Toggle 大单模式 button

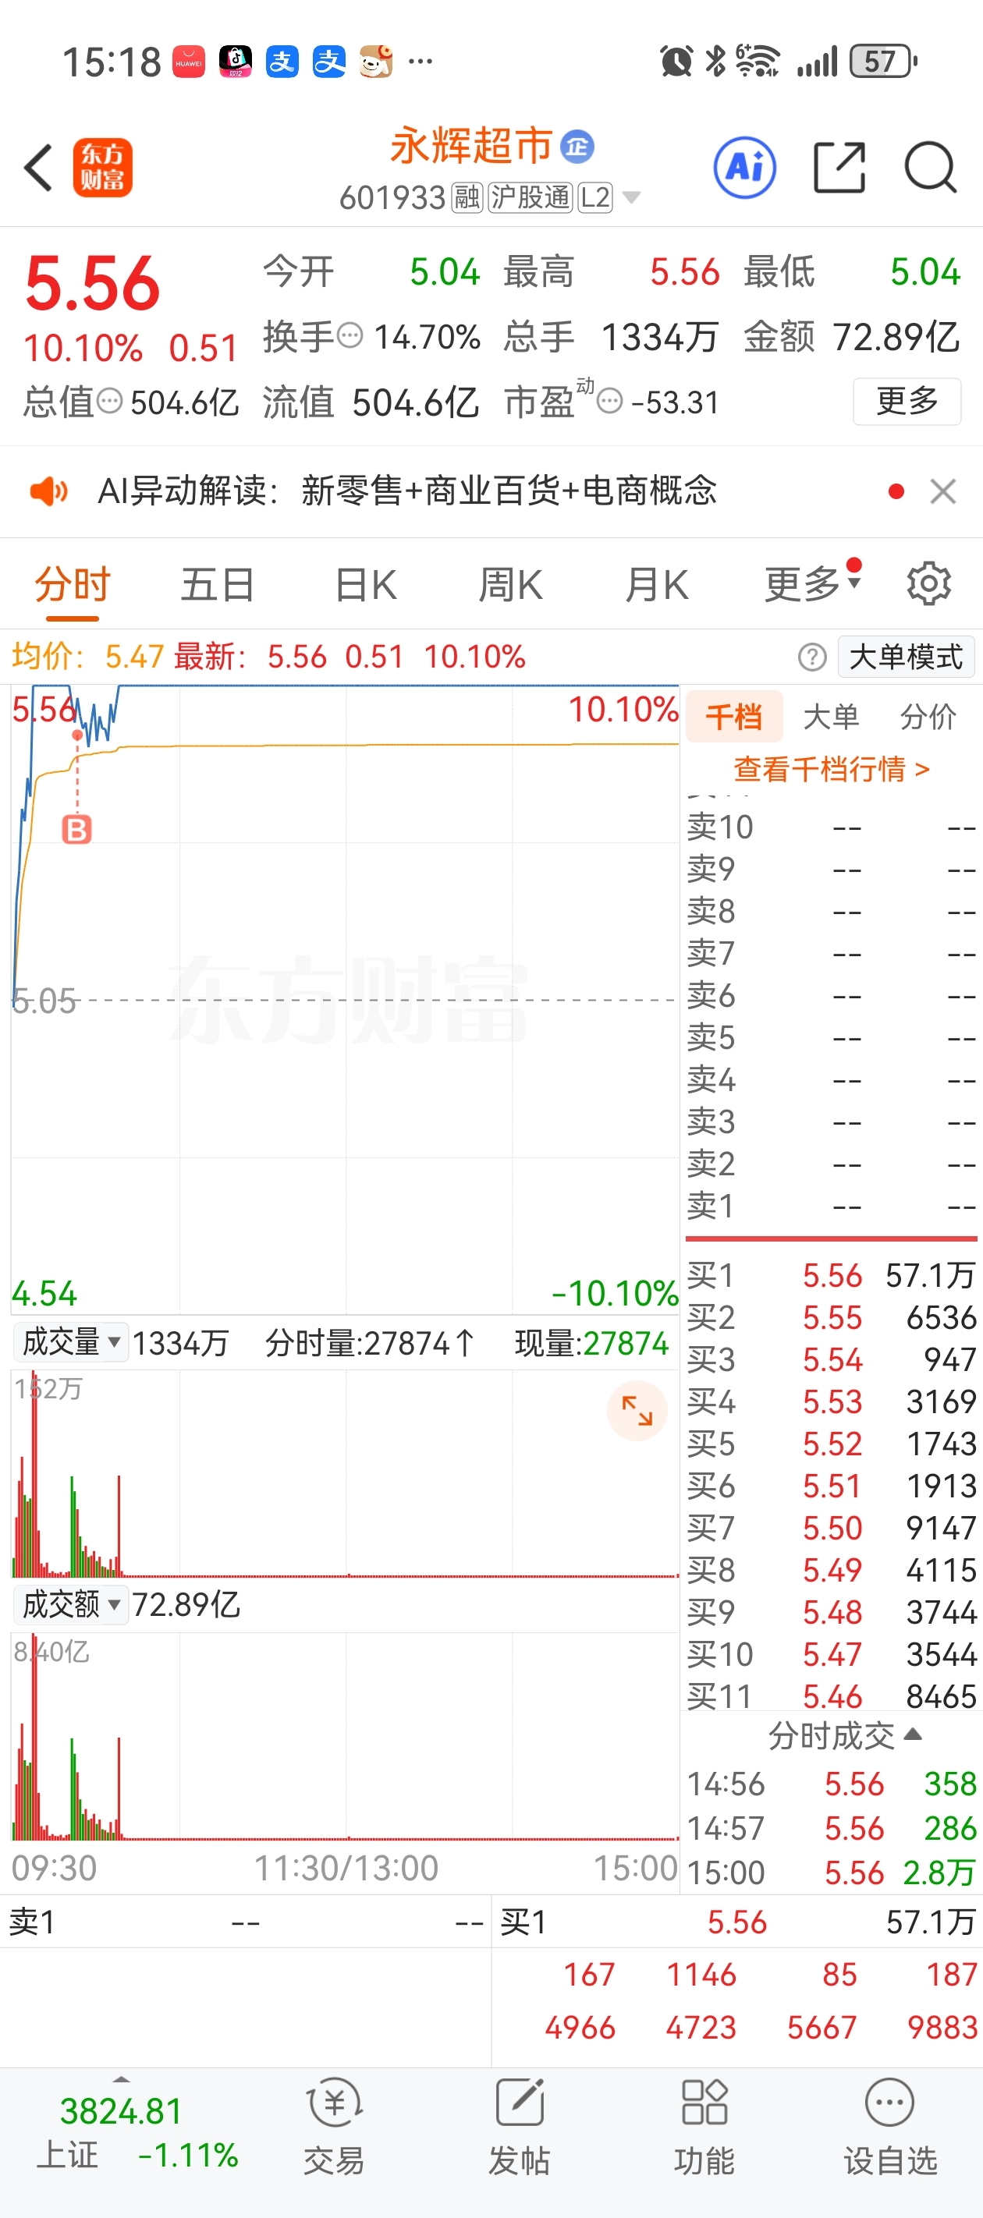point(906,657)
